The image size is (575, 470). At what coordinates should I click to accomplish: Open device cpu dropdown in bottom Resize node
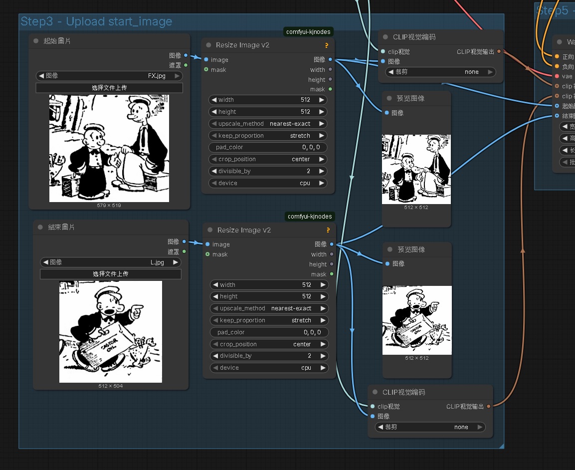click(269, 368)
